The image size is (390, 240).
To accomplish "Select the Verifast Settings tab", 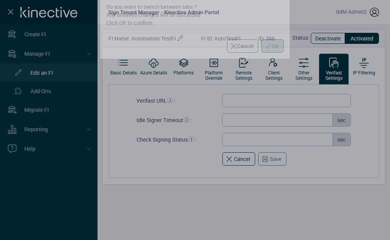I will [334, 69].
